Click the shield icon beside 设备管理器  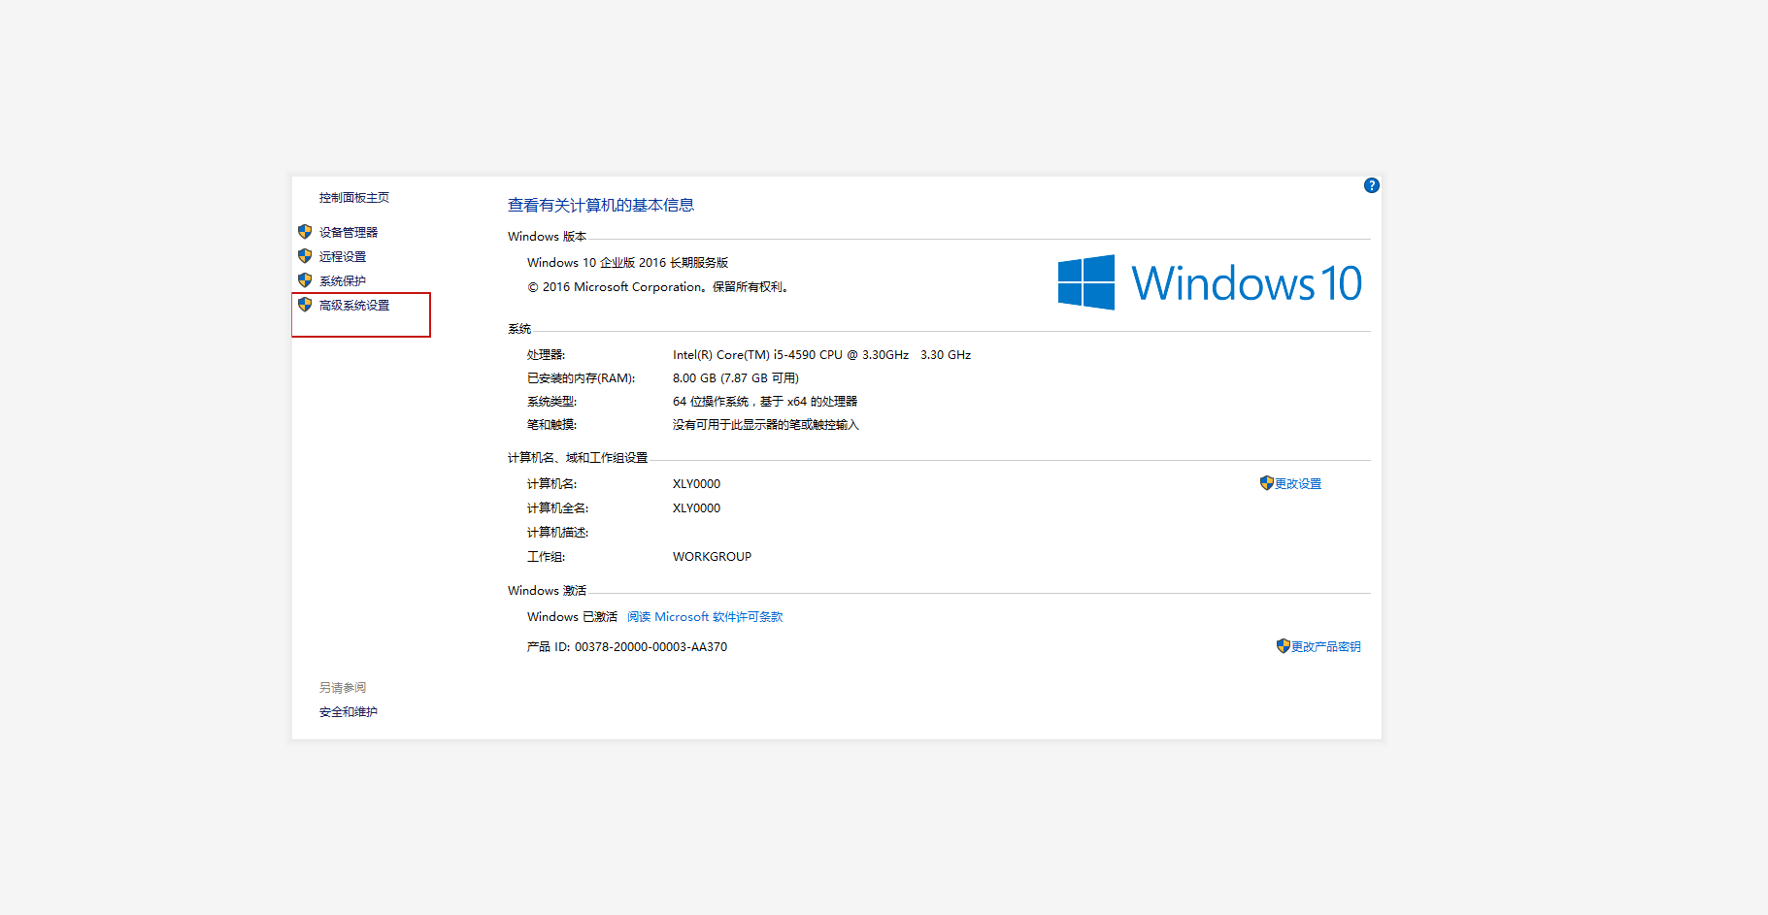(x=305, y=232)
